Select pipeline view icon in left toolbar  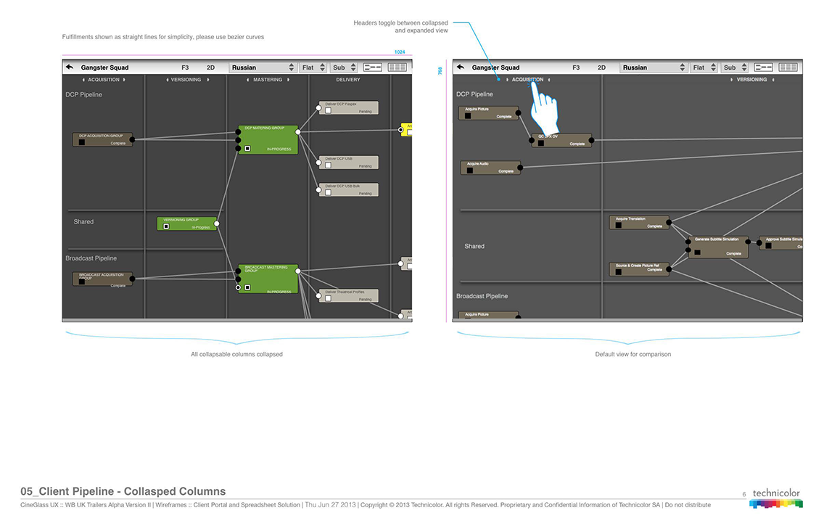click(x=373, y=67)
